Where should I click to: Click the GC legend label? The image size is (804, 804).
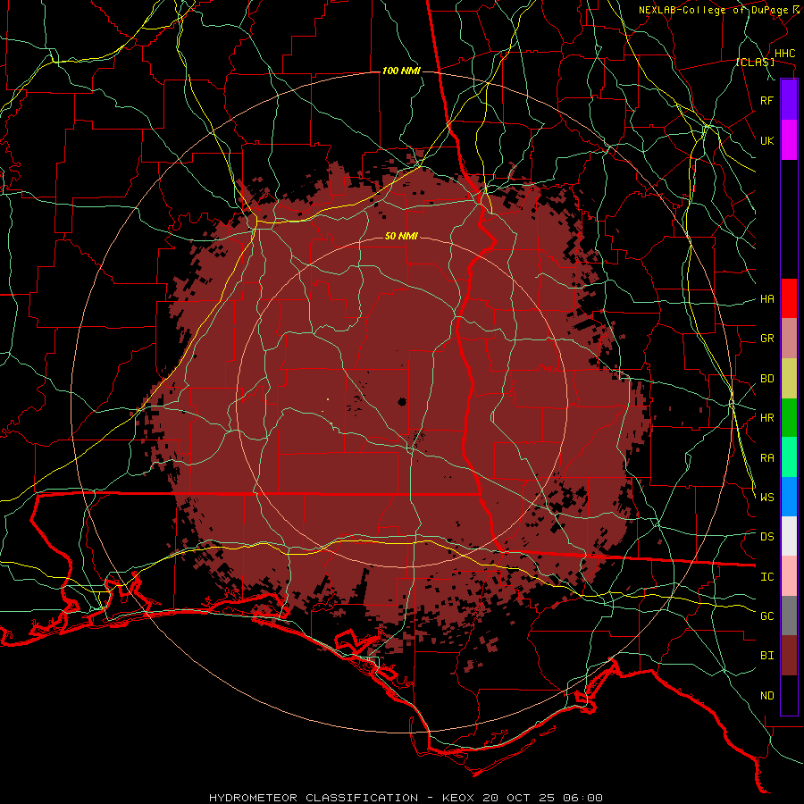tap(767, 616)
